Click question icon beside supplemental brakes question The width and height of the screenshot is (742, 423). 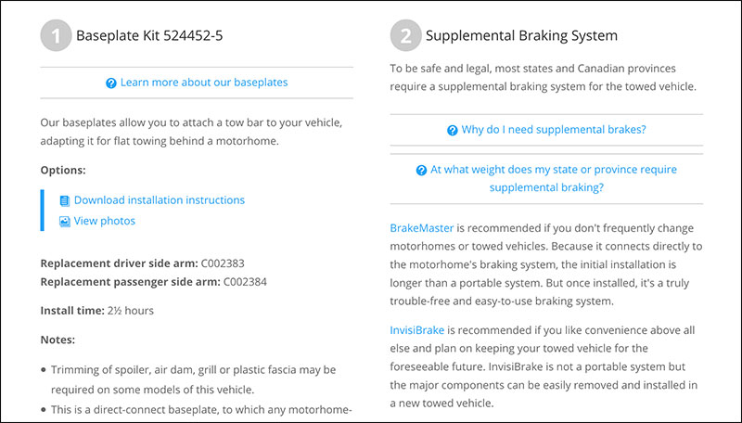453,130
